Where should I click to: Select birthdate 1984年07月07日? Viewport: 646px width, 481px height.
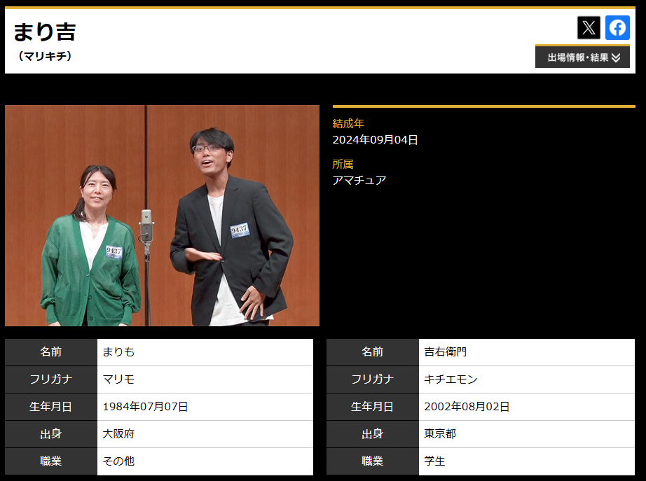145,407
